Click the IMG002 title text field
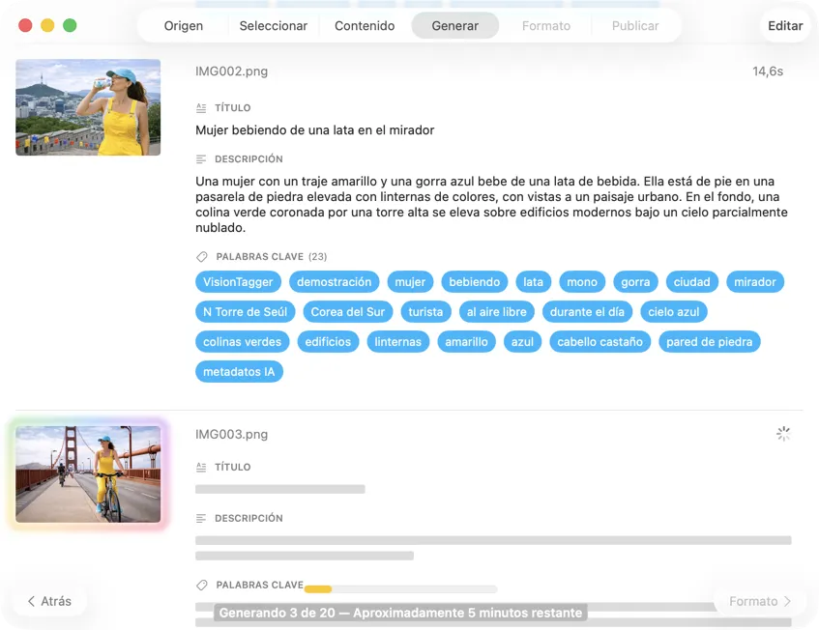The width and height of the screenshot is (819, 630). [314, 130]
